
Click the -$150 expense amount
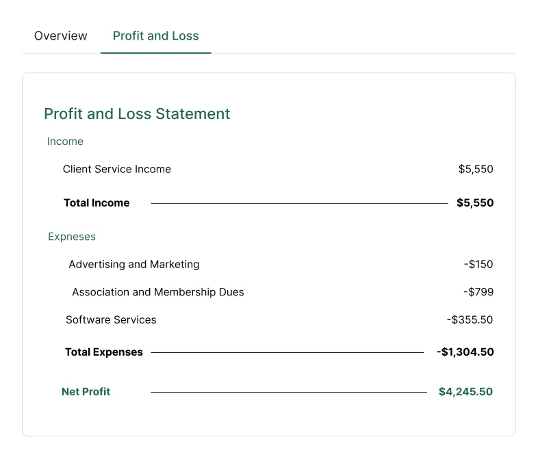[478, 264]
